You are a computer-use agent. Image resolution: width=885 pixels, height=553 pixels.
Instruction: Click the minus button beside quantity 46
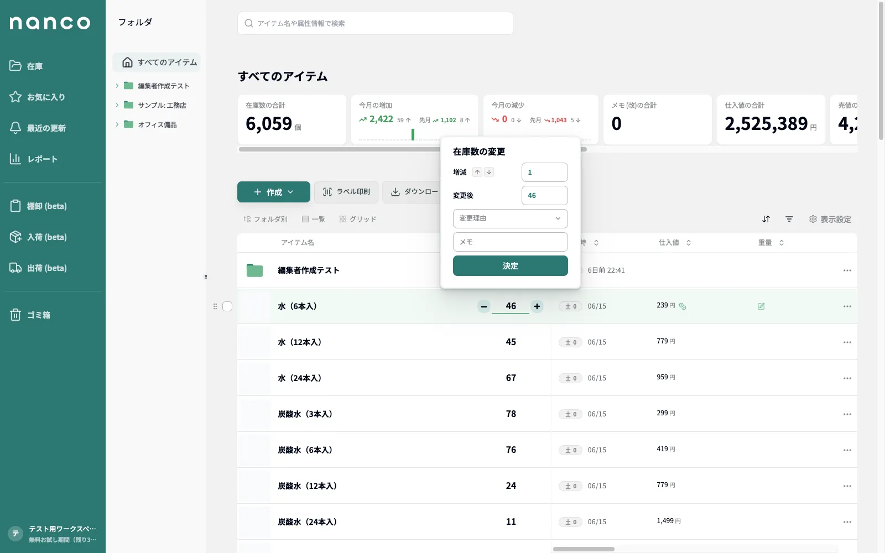[x=484, y=306]
